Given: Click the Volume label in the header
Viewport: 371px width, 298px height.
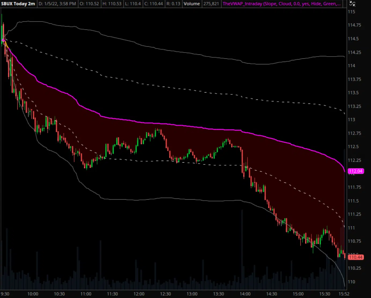Looking at the screenshot, I should pyautogui.click(x=192, y=4).
